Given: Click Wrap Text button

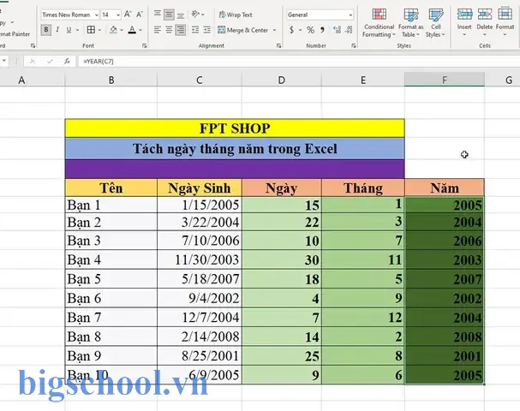Looking at the screenshot, I should tap(236, 15).
